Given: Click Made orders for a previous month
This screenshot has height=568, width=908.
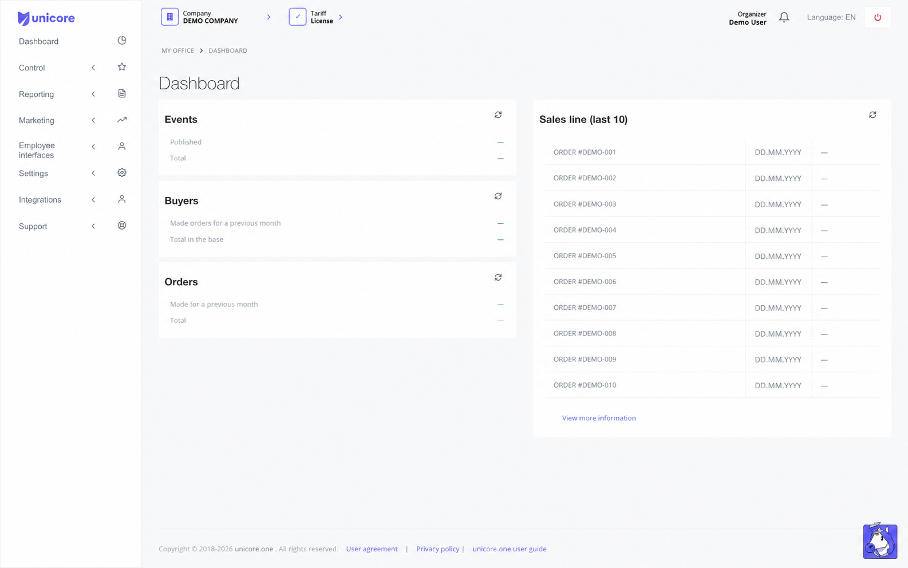Looking at the screenshot, I should click(x=225, y=223).
